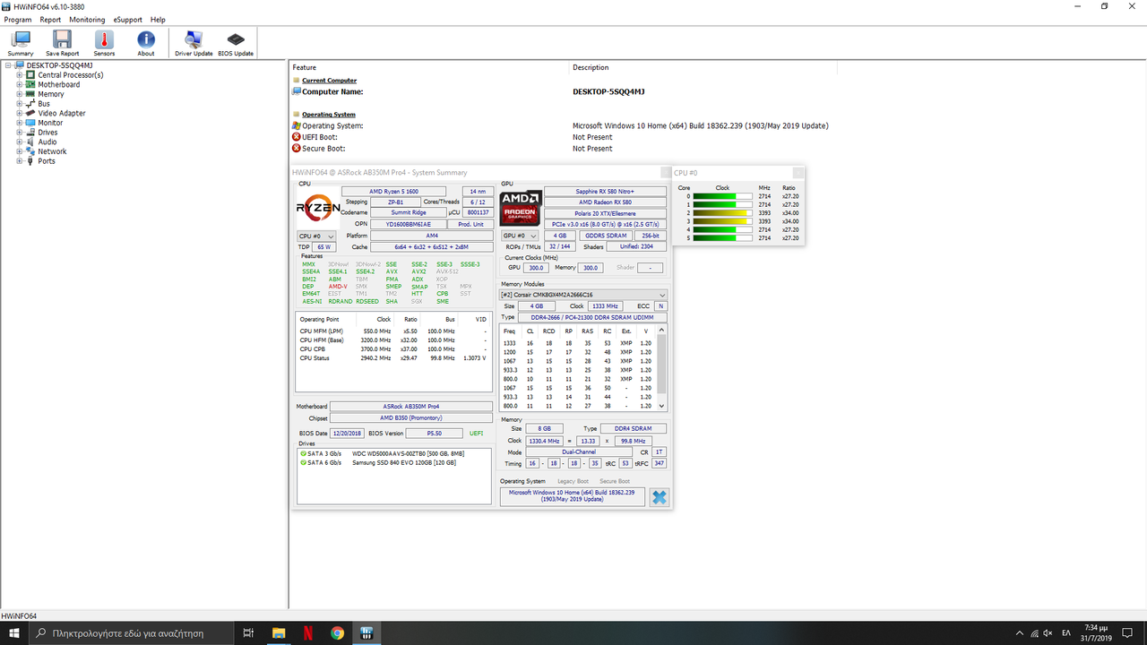Image resolution: width=1147 pixels, height=645 pixels.
Task: Click the taskbar search box
Action: pyautogui.click(x=133, y=632)
